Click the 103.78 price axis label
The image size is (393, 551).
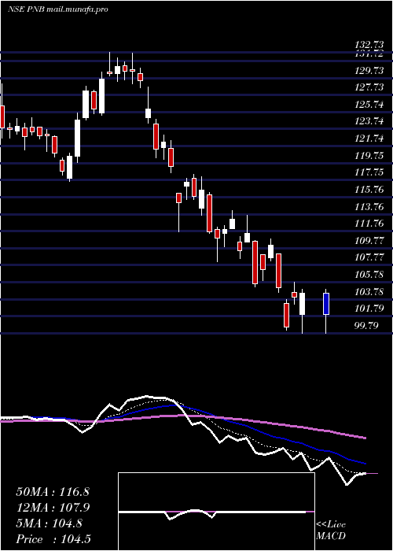369,292
